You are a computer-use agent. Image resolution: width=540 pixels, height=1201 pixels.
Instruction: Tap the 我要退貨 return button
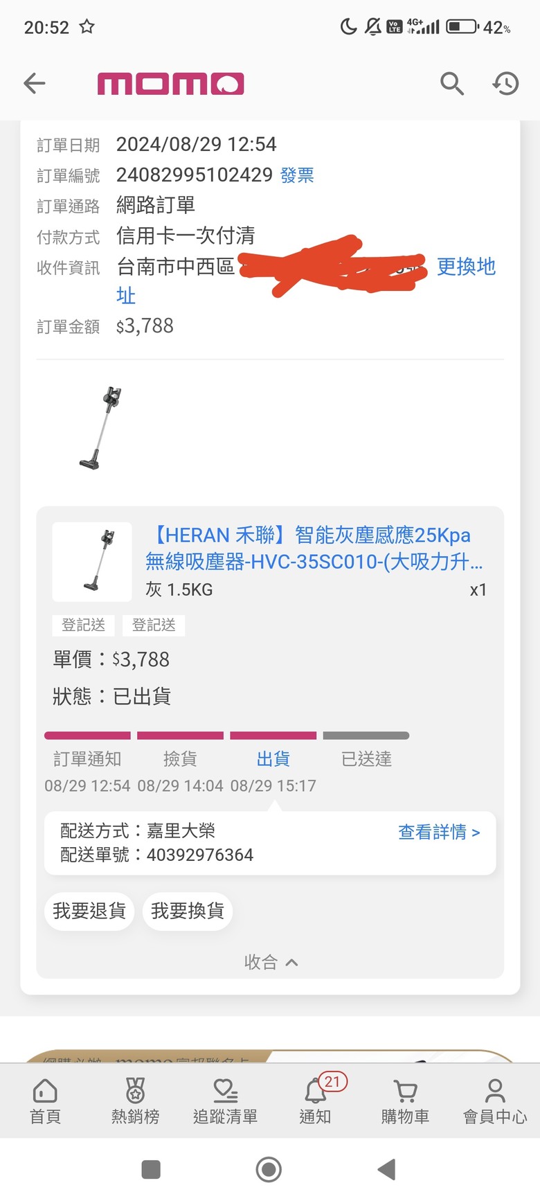tap(89, 911)
